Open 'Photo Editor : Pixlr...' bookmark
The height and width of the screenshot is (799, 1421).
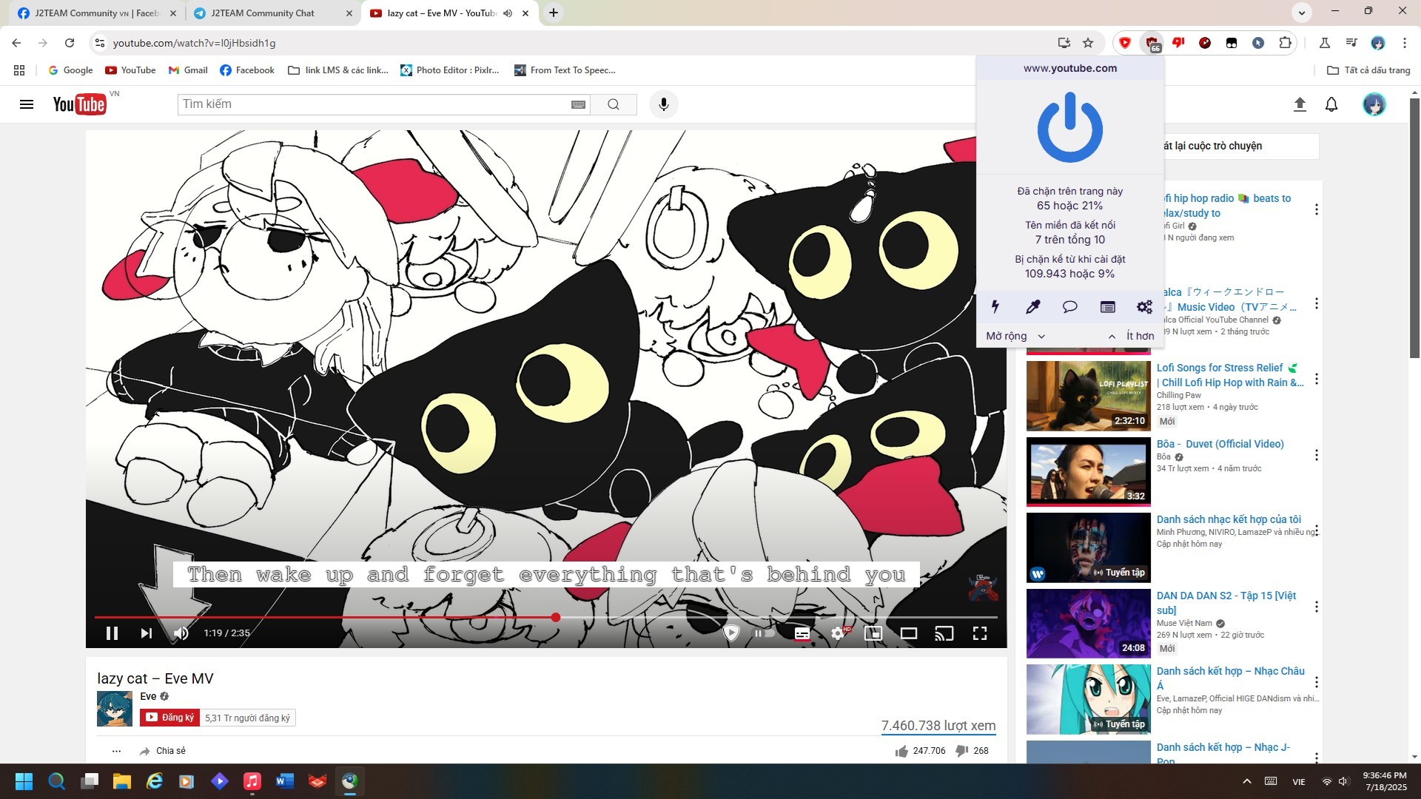coord(450,70)
